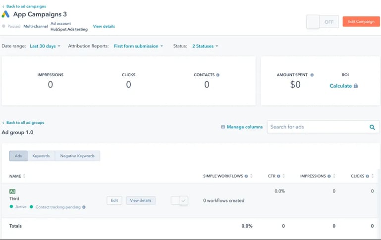The width and height of the screenshot is (381, 240).
Task: Click the Impressions column info icon
Action: point(329,176)
